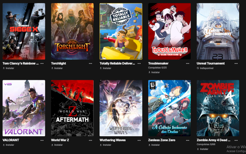246x154 pixels.
Task: Open options menu for World War Z
Action: tap(90, 141)
